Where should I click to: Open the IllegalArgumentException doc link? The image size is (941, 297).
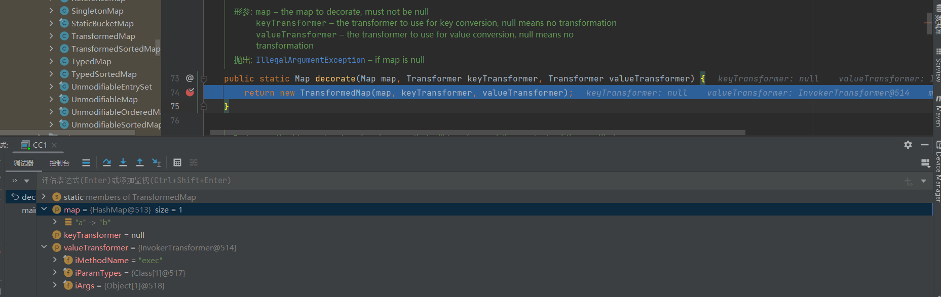point(310,60)
